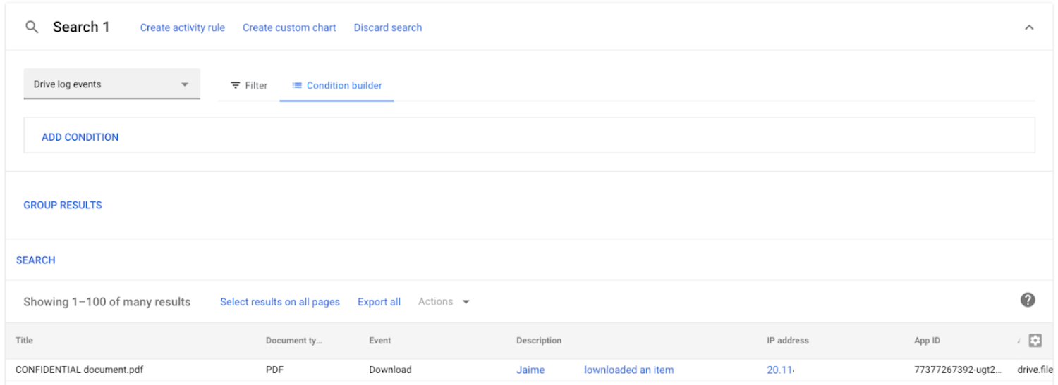The height and width of the screenshot is (385, 1058).
Task: Run the SEARCH button
Action: (x=36, y=260)
